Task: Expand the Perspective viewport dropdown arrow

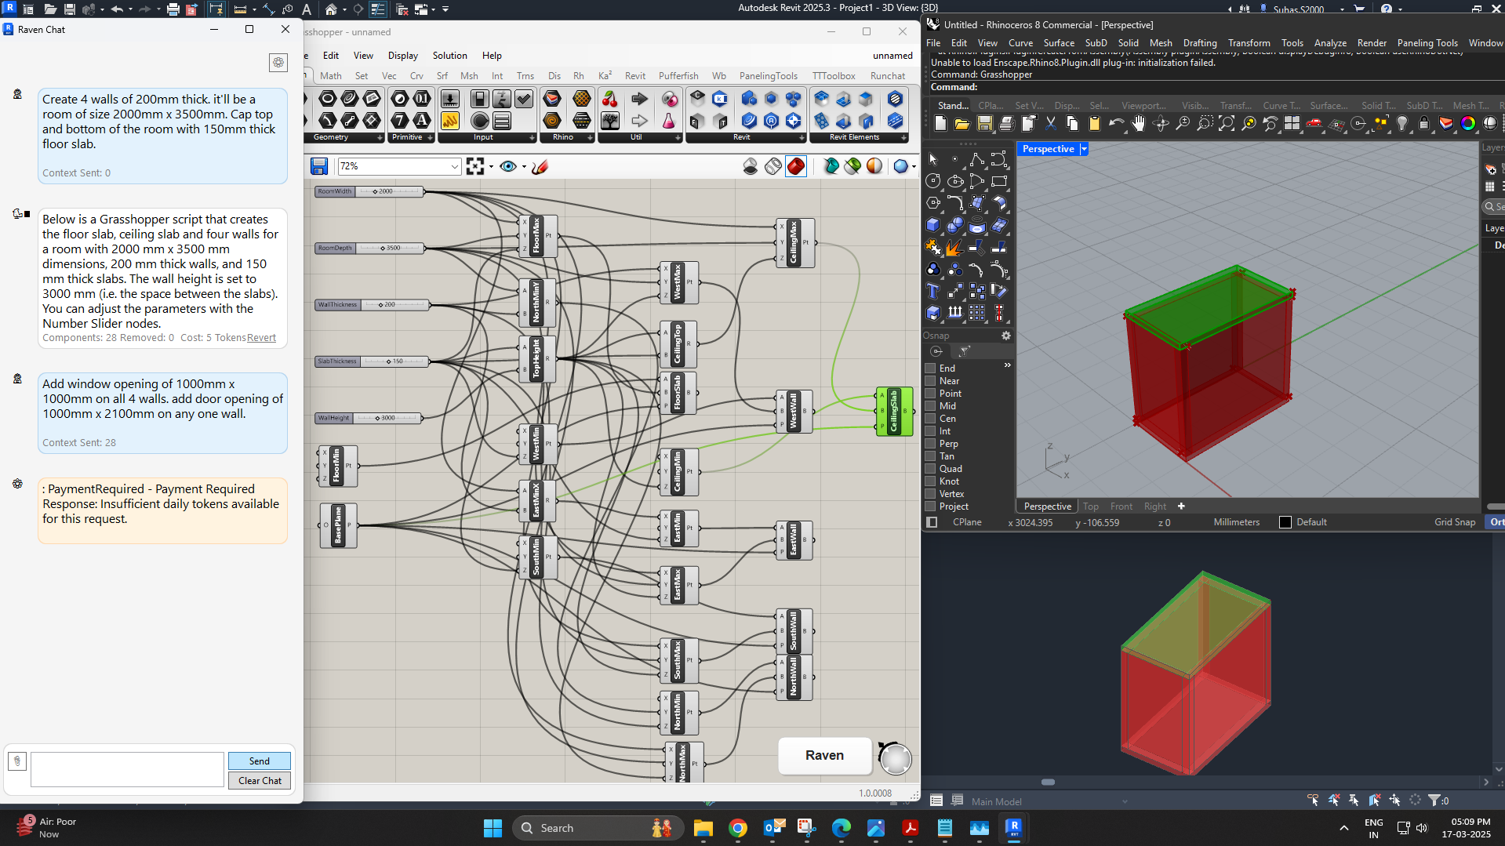Action: click(1084, 149)
